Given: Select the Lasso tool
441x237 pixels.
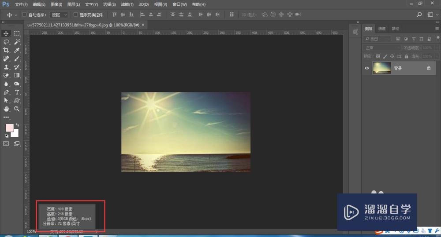Looking at the screenshot, I should (7, 42).
